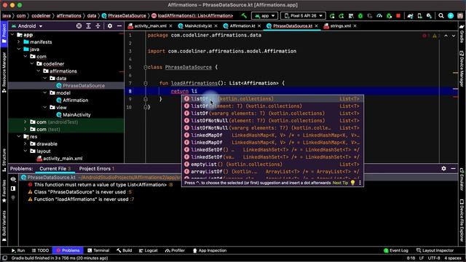Viewport: 466px width, 262px height.
Task: Choose listOfNotNull(element: T?) suggestion
Action: click(272, 121)
